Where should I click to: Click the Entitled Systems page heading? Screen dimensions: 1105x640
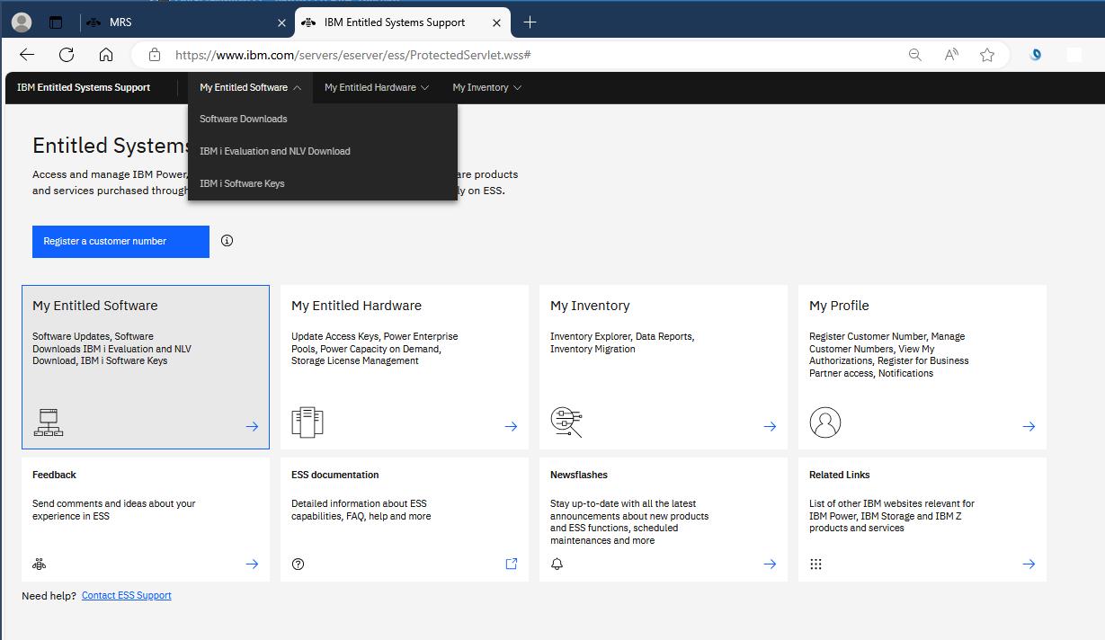point(111,146)
